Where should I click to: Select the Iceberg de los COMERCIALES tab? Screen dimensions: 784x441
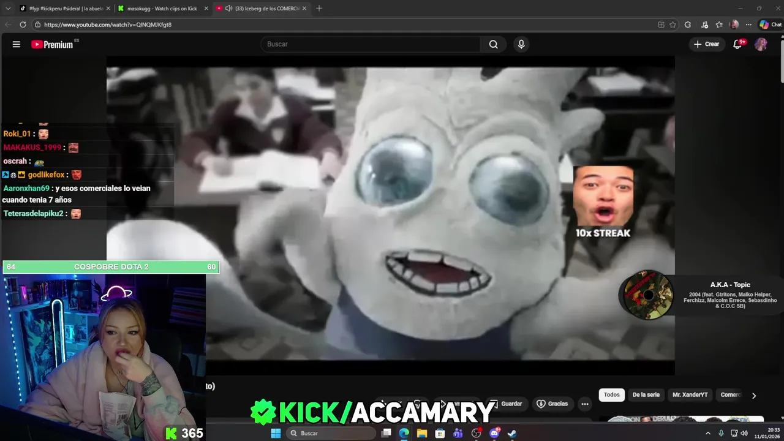(x=262, y=8)
